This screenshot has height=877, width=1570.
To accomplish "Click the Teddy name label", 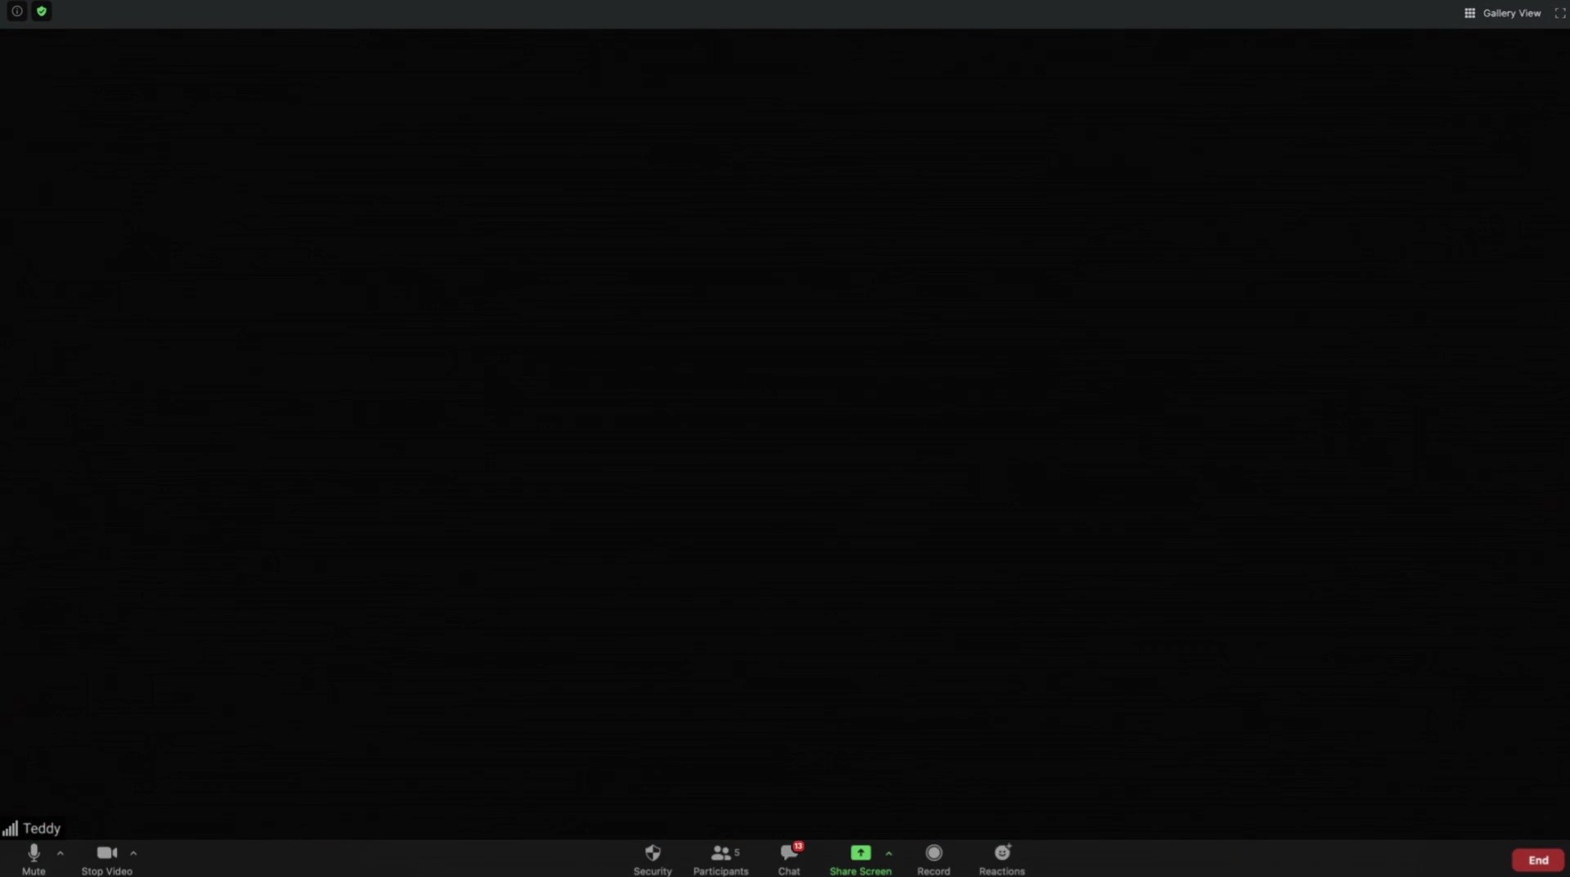I will coord(42,829).
